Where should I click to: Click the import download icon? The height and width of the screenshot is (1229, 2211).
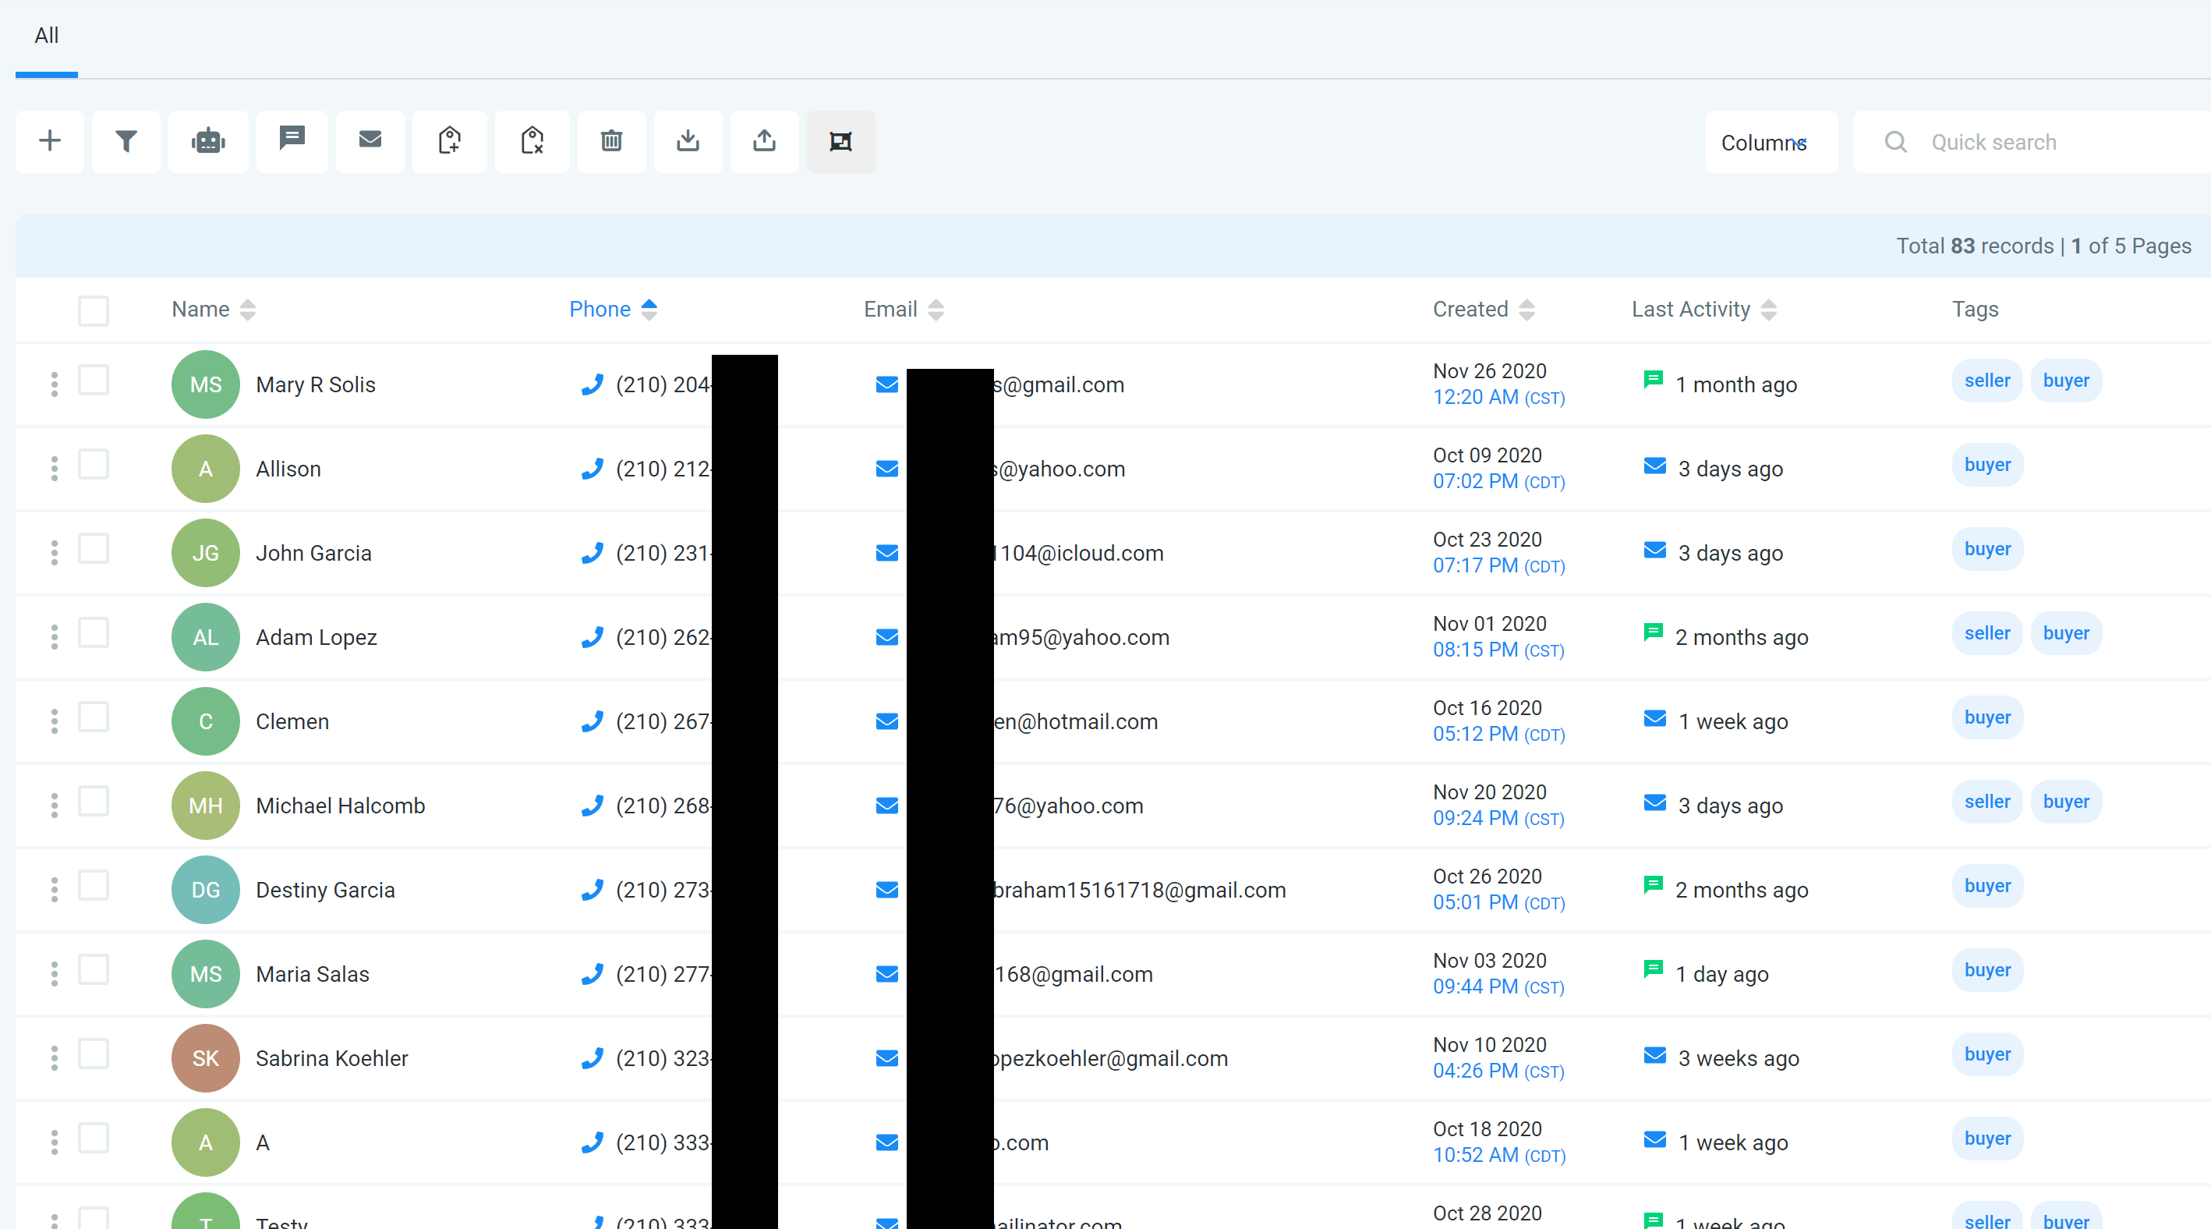(x=688, y=140)
